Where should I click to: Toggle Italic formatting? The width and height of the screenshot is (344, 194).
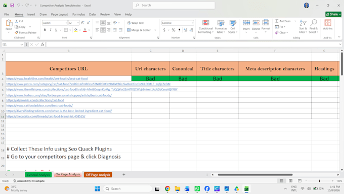point(51,30)
